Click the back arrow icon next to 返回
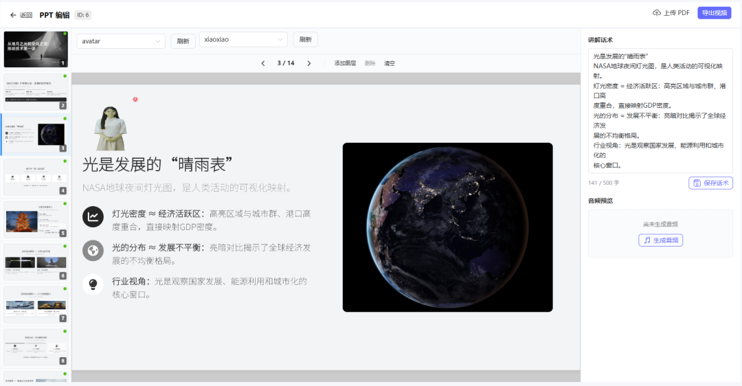The width and height of the screenshot is (742, 386). point(13,15)
